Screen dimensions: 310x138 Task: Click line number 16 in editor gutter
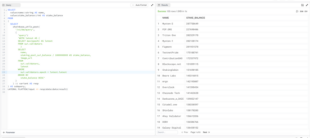coord(4,53)
